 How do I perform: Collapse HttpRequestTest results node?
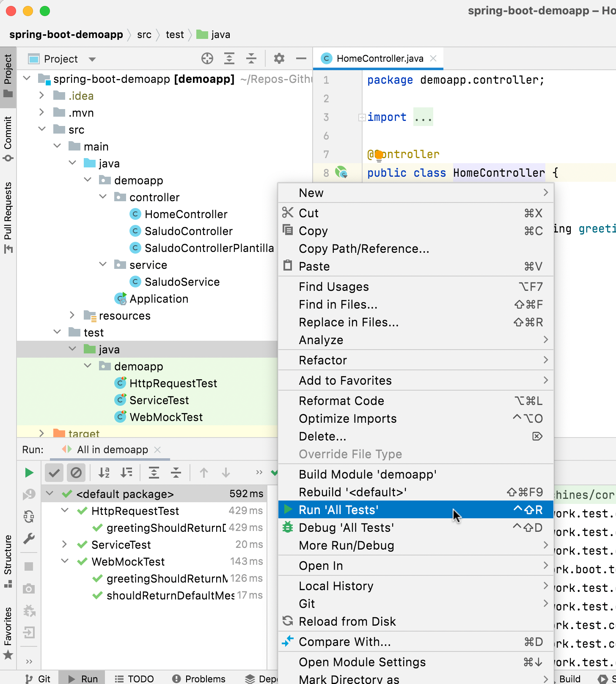(65, 510)
